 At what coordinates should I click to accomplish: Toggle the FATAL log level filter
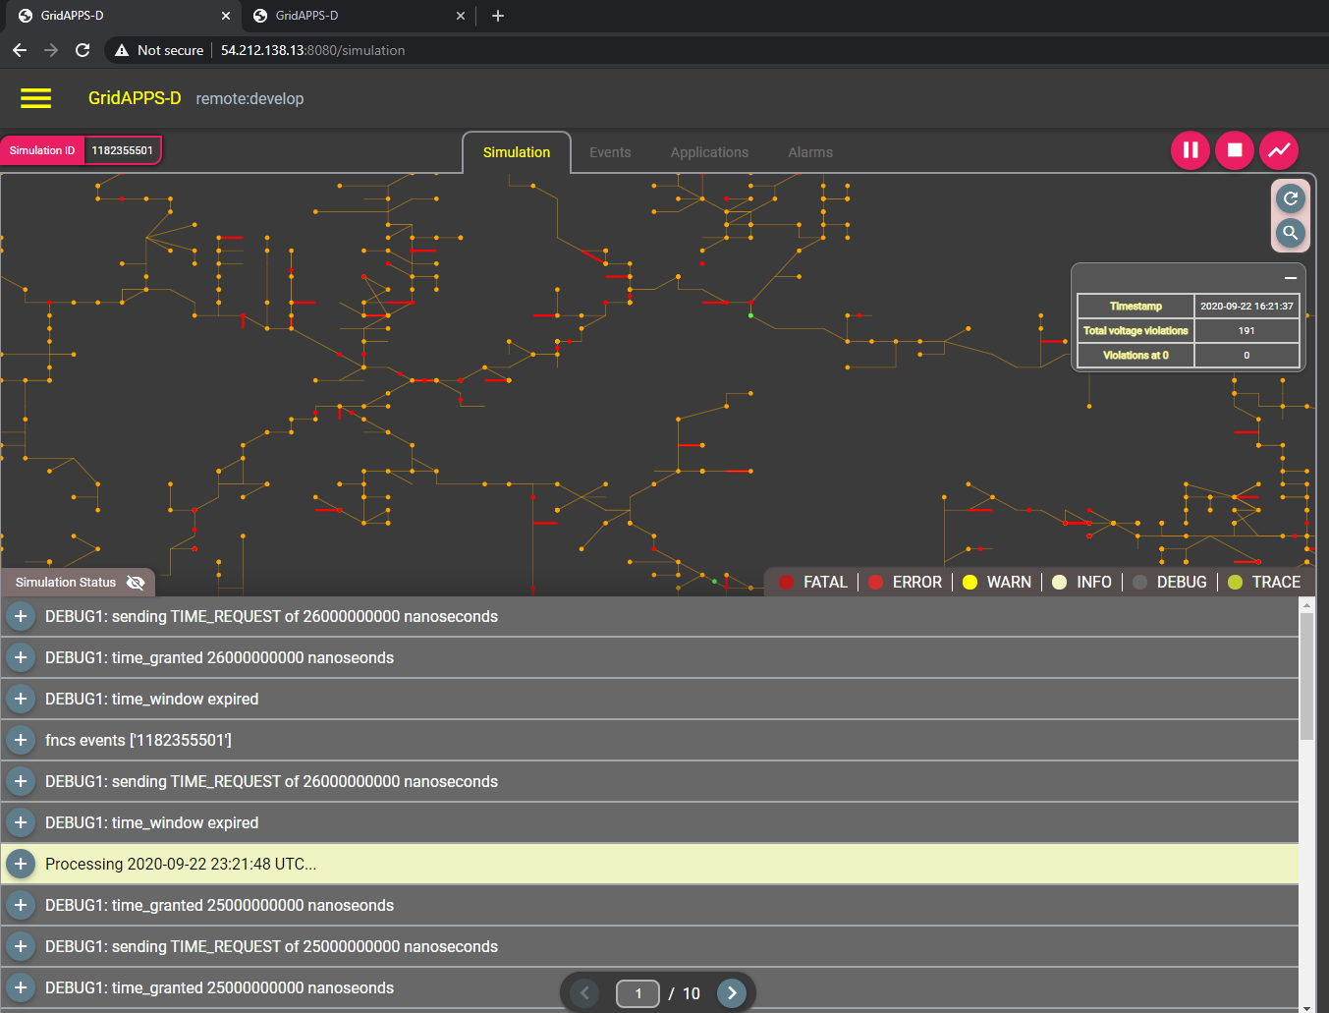point(813,583)
